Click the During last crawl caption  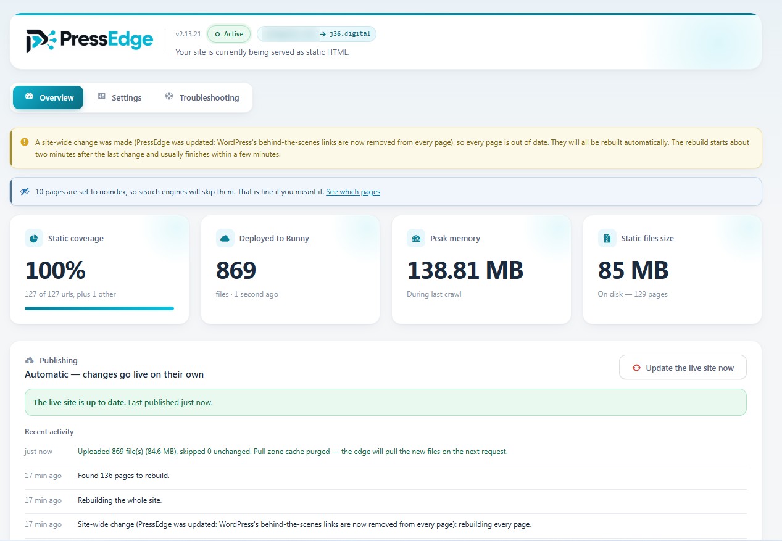point(434,294)
